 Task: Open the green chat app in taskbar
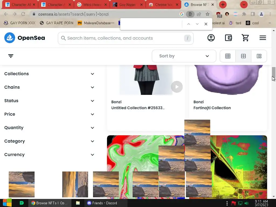point(22,203)
